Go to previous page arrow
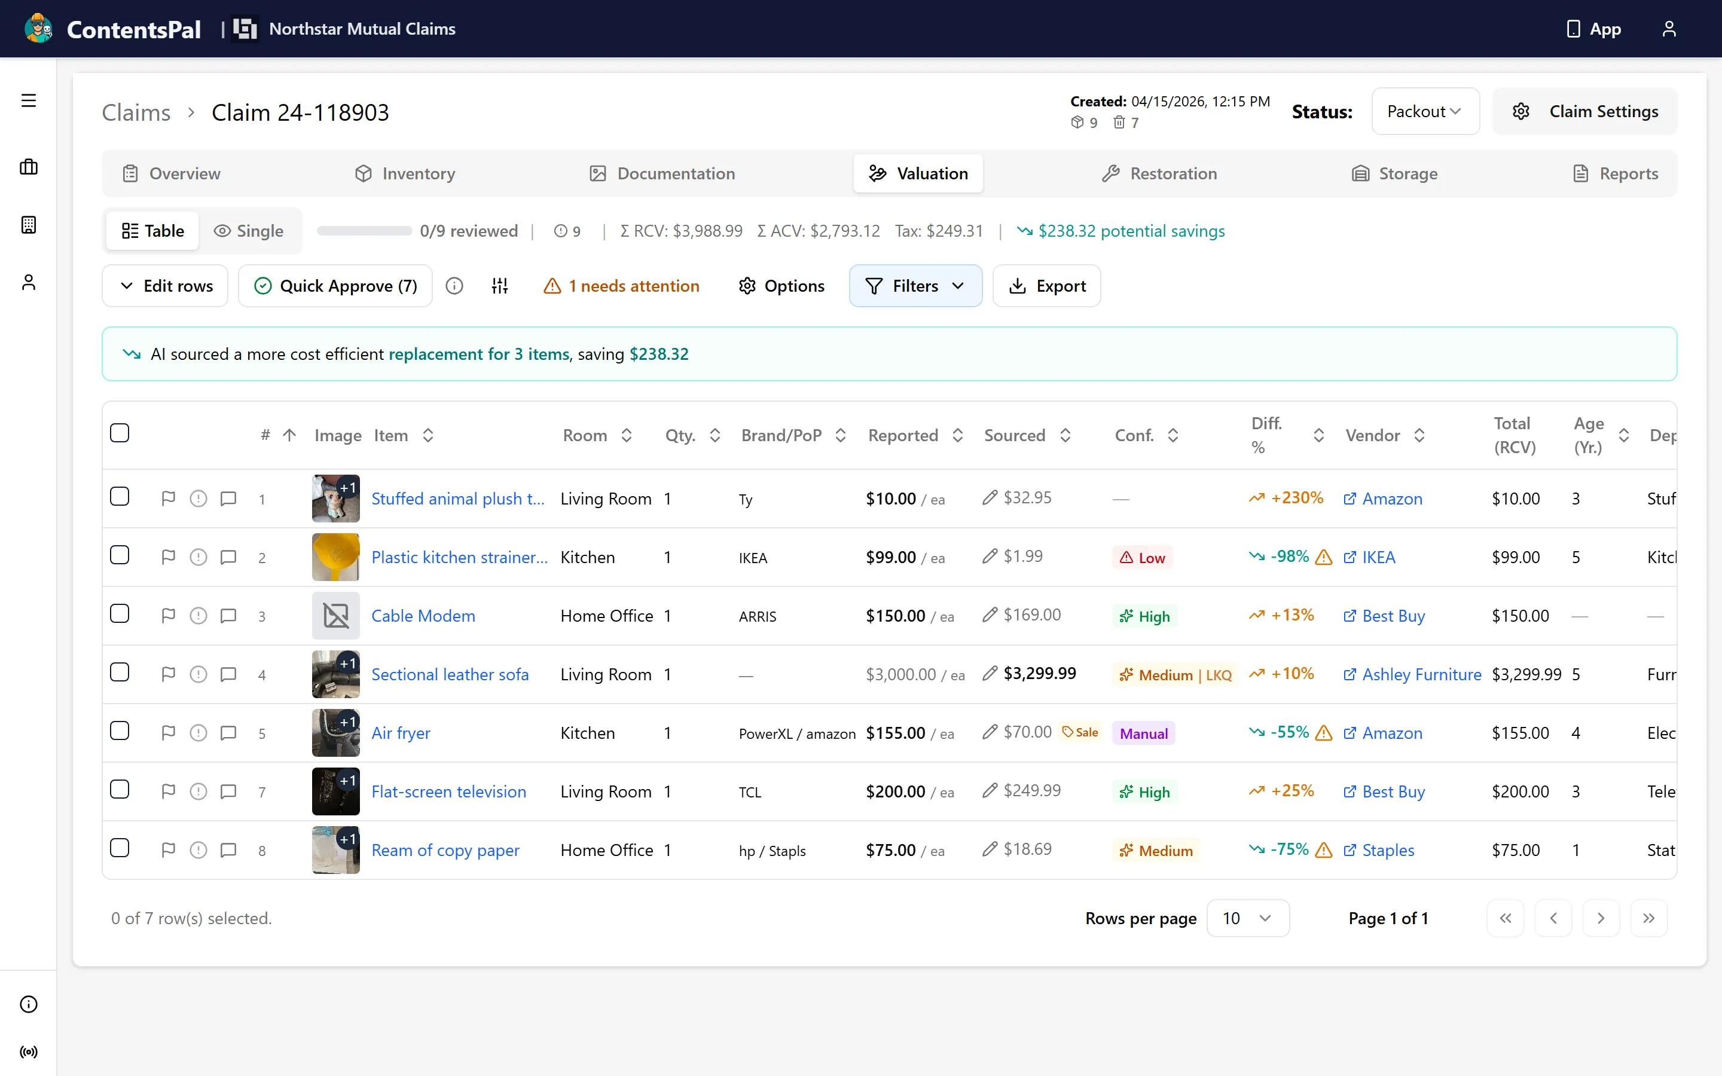This screenshot has height=1076, width=1722. [1553, 918]
